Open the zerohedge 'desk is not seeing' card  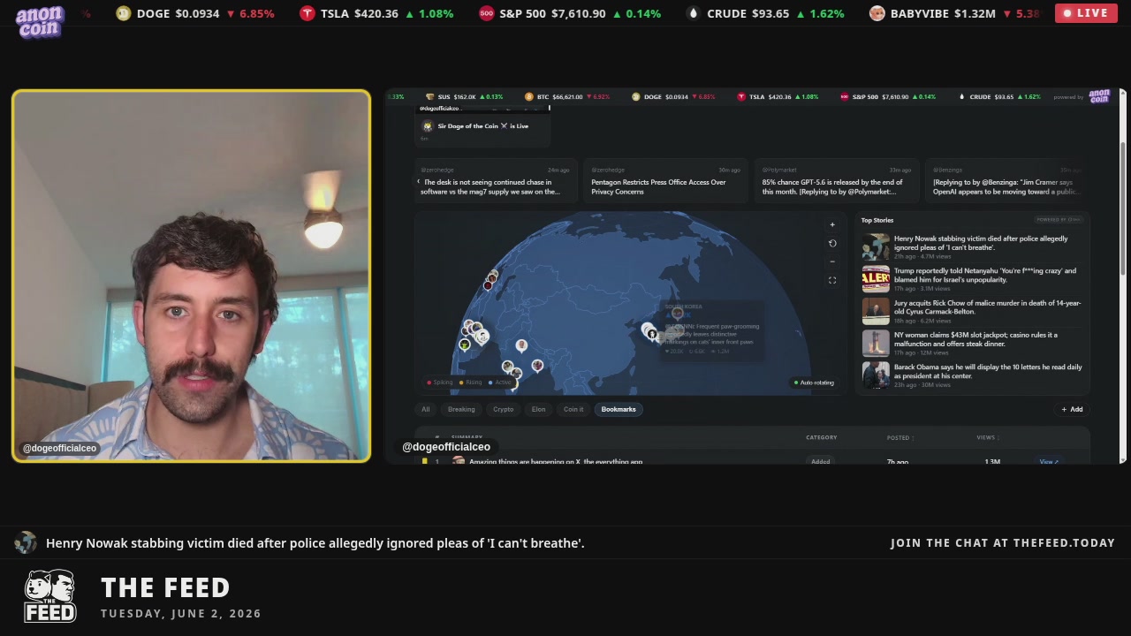(x=495, y=181)
